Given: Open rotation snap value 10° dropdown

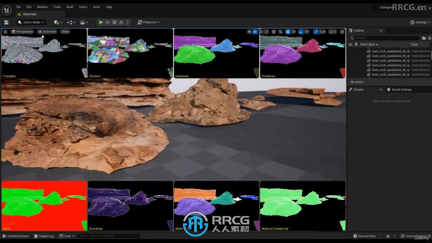Looking at the screenshot, I should [x=307, y=32].
